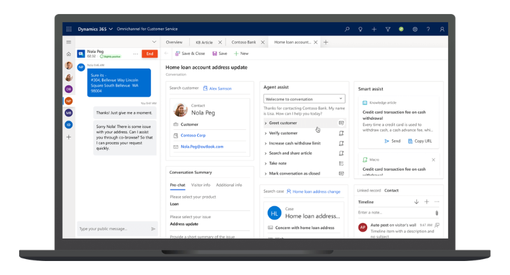Open the user profile icon
This screenshot has height=275, width=510.
pos(442,29)
